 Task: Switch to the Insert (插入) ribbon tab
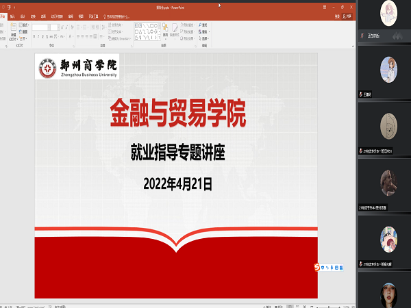(12, 15)
